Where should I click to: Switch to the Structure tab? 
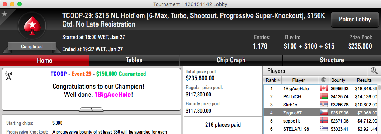[x=332, y=60]
